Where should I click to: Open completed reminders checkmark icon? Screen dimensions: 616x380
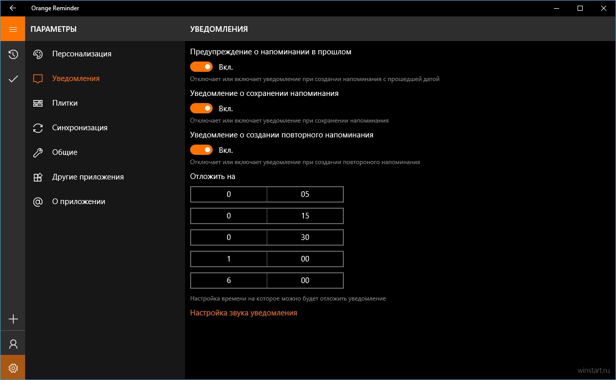coord(13,79)
